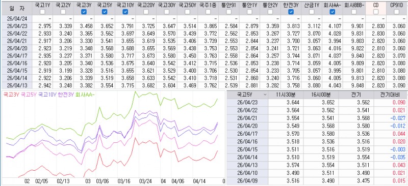Click the 9.901 value under 회사BBB-
The image size is (408, 186).
358,26
